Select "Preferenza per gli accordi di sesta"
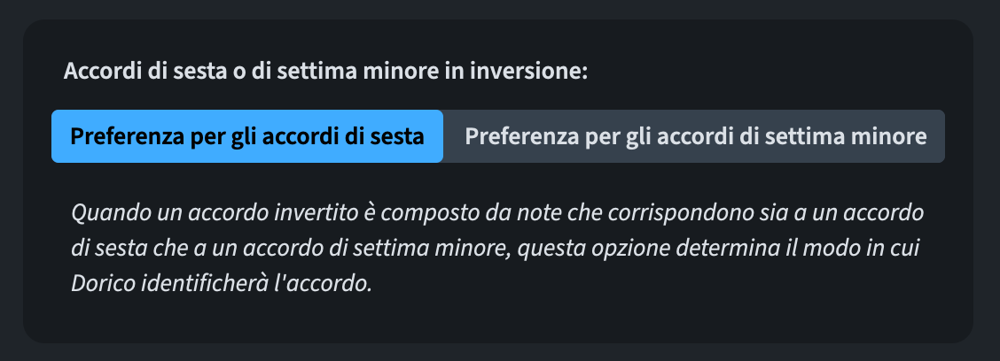 (x=246, y=137)
